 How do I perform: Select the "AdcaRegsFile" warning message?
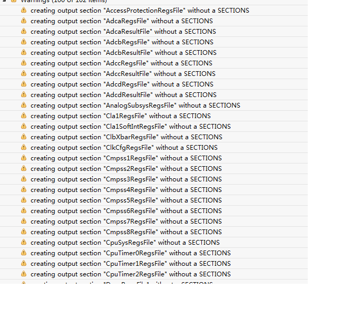tap(121, 21)
